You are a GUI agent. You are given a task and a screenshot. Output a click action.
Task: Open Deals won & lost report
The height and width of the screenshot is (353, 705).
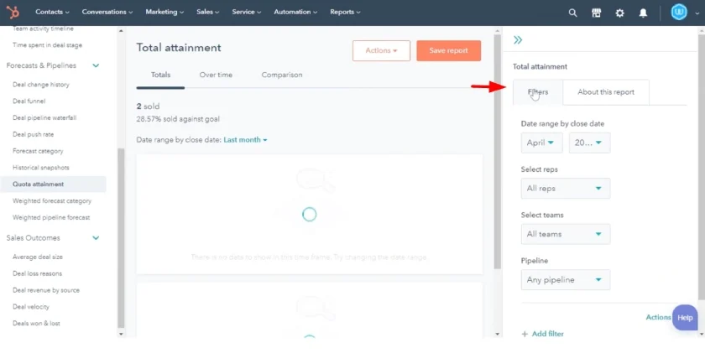(36, 324)
